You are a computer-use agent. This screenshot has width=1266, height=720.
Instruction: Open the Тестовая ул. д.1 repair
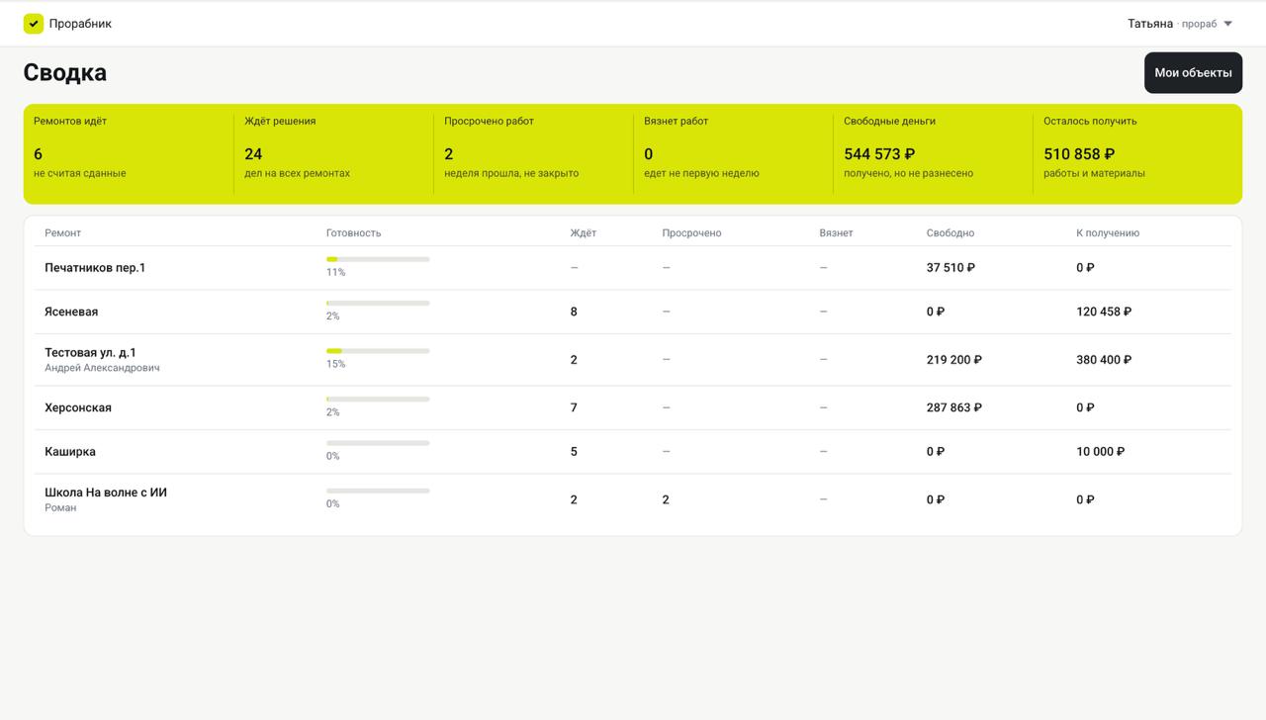click(x=633, y=360)
